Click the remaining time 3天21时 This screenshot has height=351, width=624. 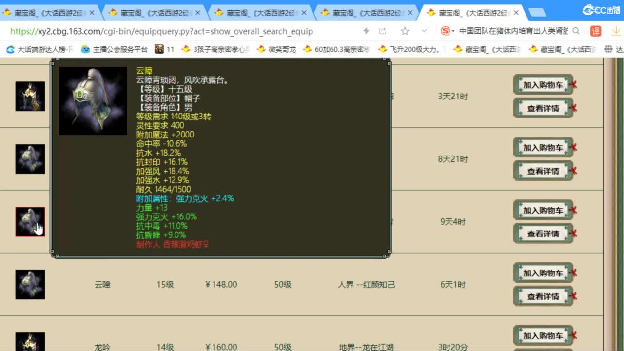453,96
